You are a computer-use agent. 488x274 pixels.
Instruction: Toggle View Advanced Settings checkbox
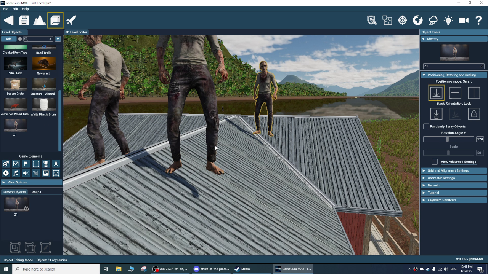point(435,162)
